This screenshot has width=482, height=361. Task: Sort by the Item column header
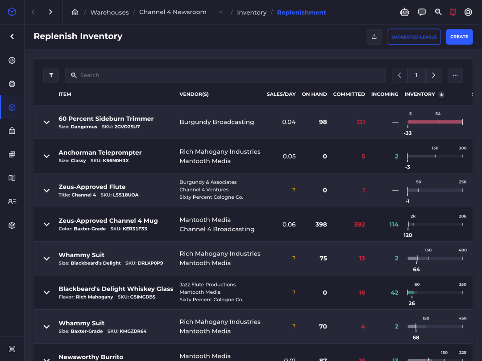[x=65, y=94]
